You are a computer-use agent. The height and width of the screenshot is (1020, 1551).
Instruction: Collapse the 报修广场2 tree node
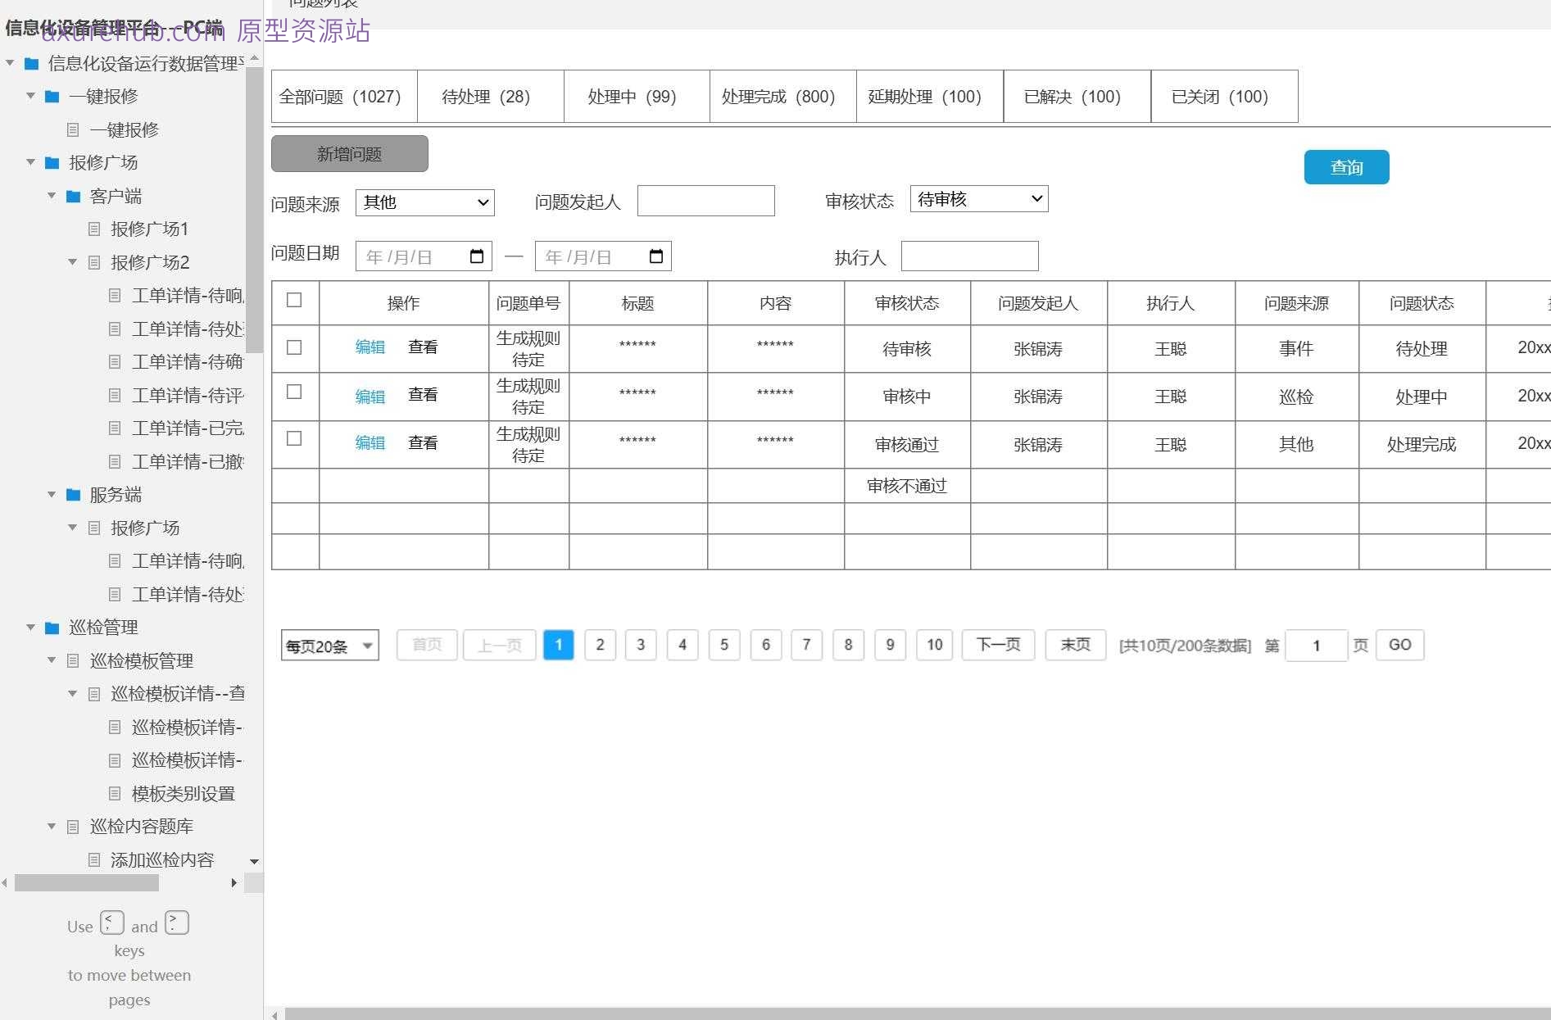(73, 262)
